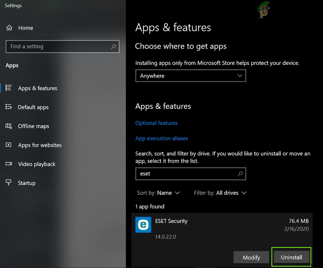Click the Settings title in the top bar
This screenshot has width=323, height=268.
[x=13, y=5]
